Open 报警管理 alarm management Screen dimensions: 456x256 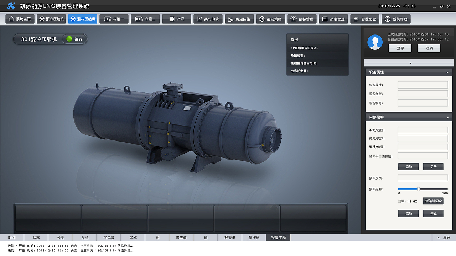302,19
